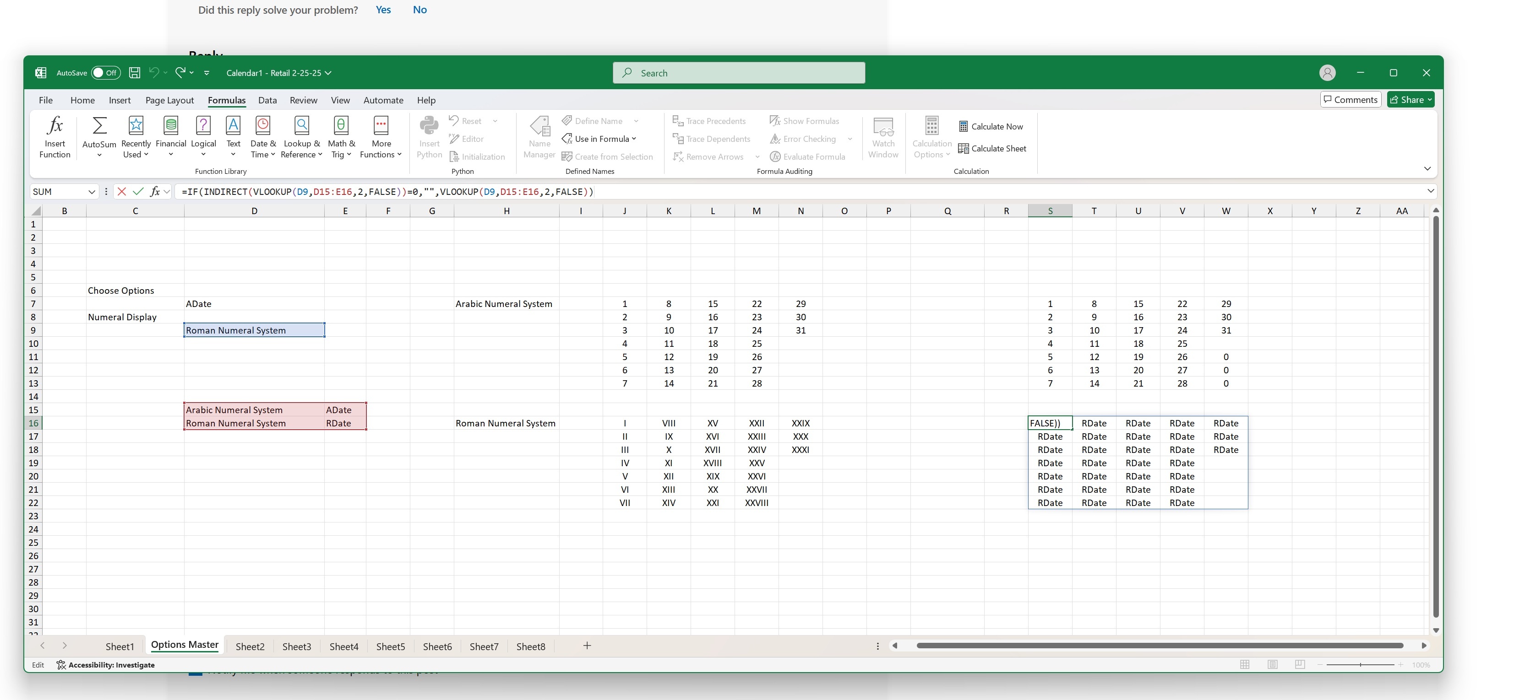1514x700 pixels.
Task: Open Financial functions menu
Action: [170, 137]
